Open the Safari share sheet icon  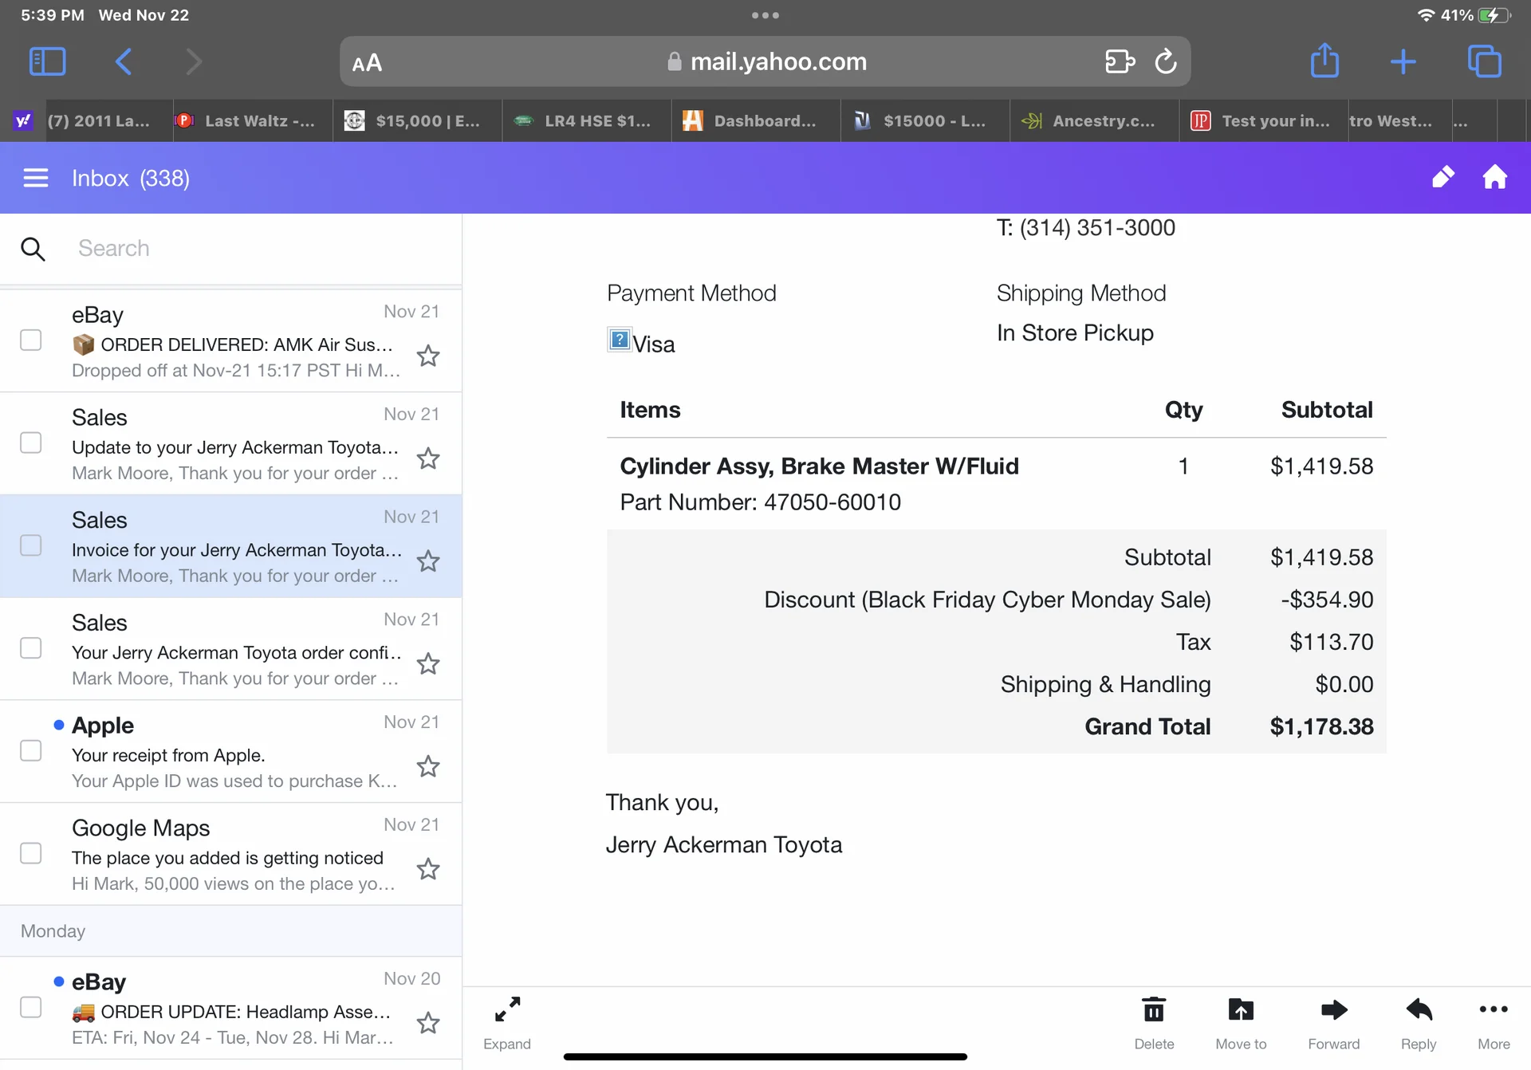1324,60
